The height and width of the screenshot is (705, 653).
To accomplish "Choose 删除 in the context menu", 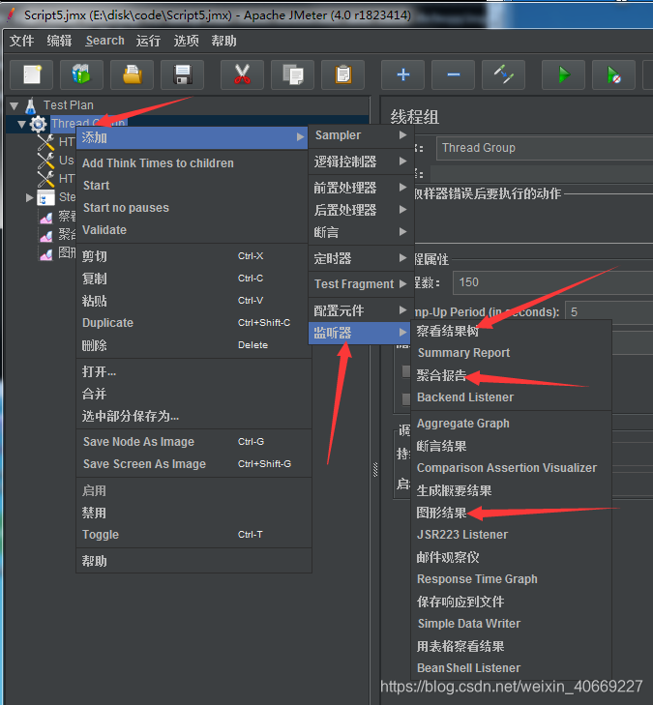I will pos(193,345).
